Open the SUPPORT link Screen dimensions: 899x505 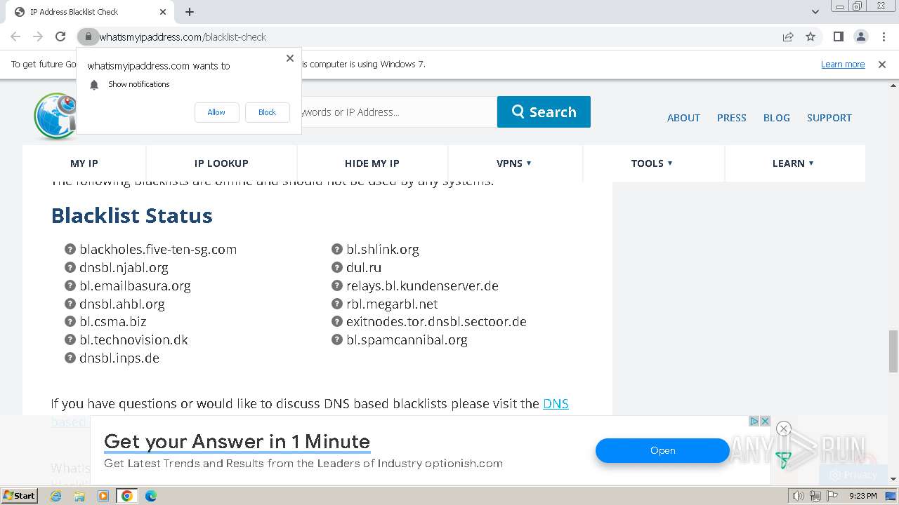[x=829, y=118]
